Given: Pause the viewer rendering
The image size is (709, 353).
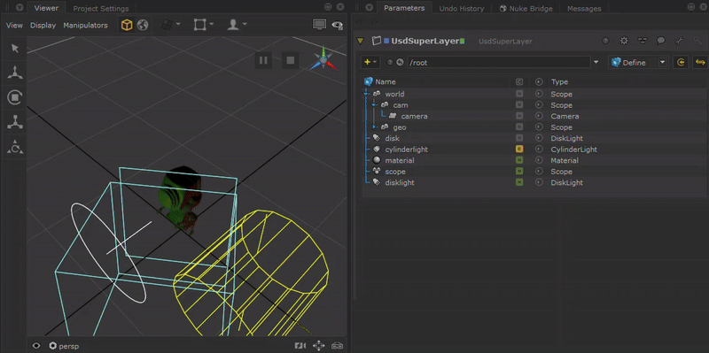Looking at the screenshot, I should click(263, 60).
